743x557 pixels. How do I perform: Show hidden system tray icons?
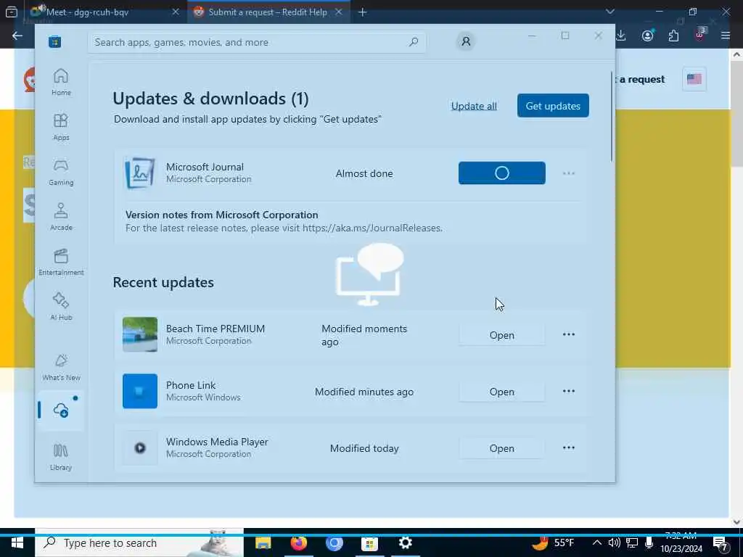click(597, 542)
